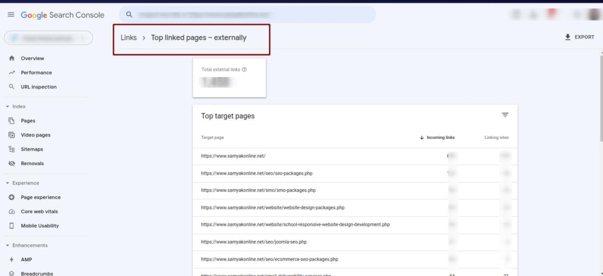
Task: Open the property selector dropdown
Action: click(x=49, y=38)
